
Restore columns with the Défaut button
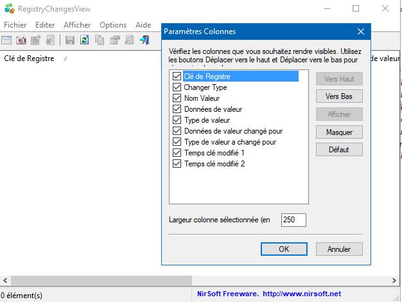click(339, 149)
